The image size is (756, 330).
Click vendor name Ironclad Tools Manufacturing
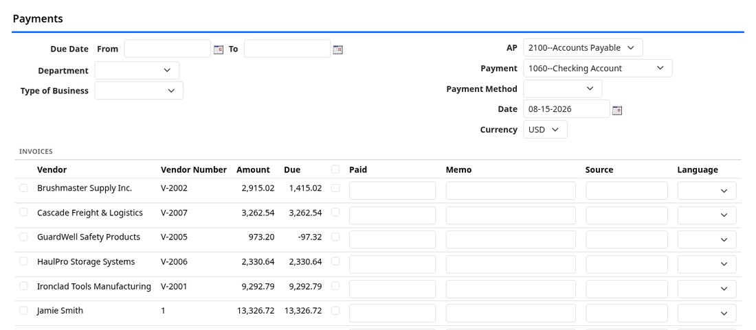pos(94,286)
